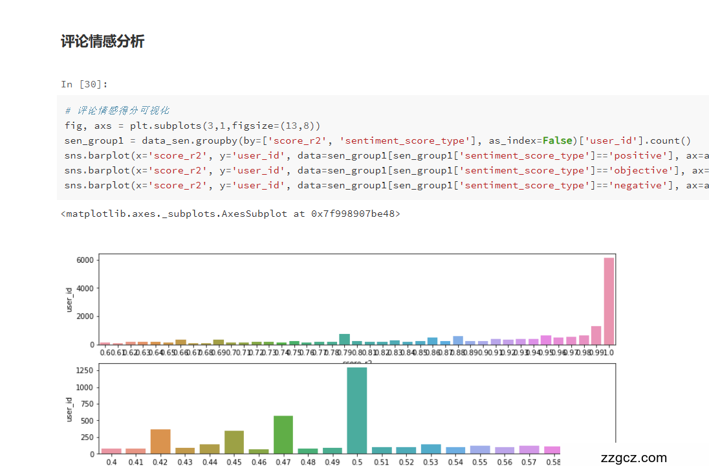The width and height of the screenshot is (709, 466).
Task: Click the 6000 y-axis tick label
Action: click(x=86, y=260)
